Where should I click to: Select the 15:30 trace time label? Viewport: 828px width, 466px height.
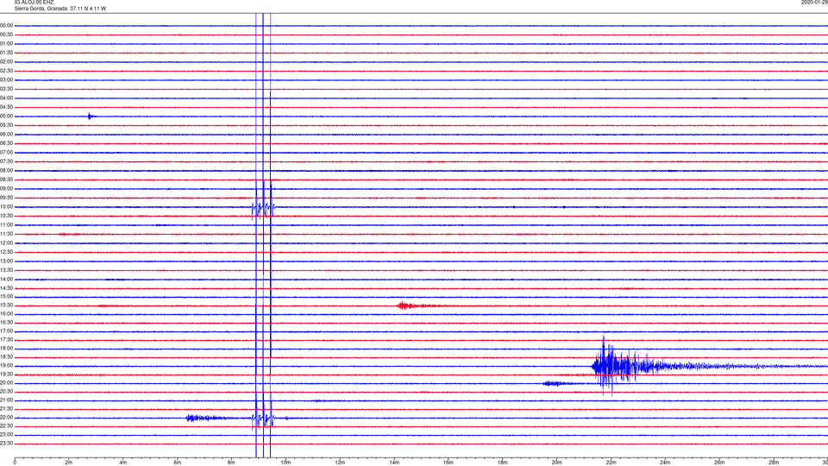click(6, 305)
